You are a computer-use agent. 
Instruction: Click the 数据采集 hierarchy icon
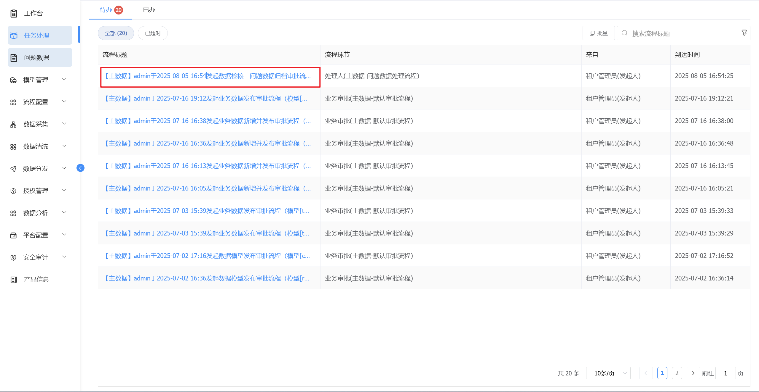tap(13, 124)
